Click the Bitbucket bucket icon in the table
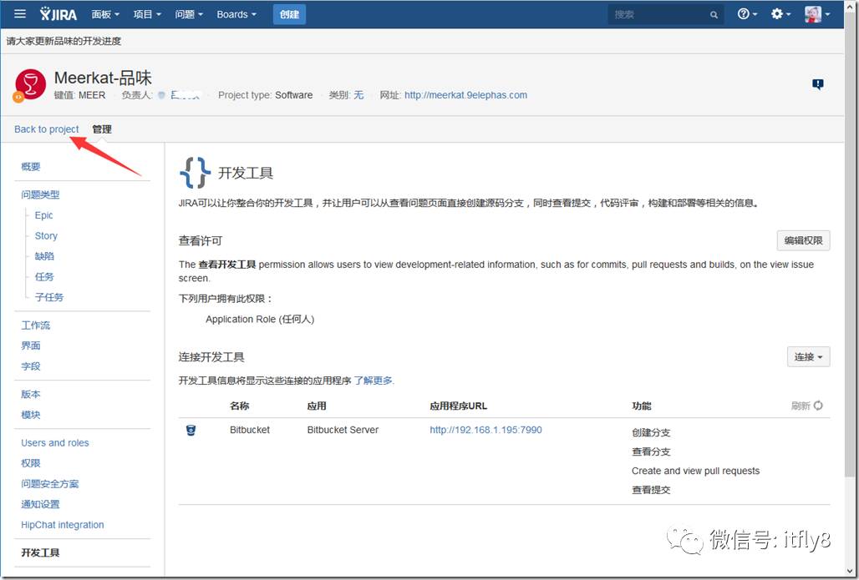 coord(191,430)
